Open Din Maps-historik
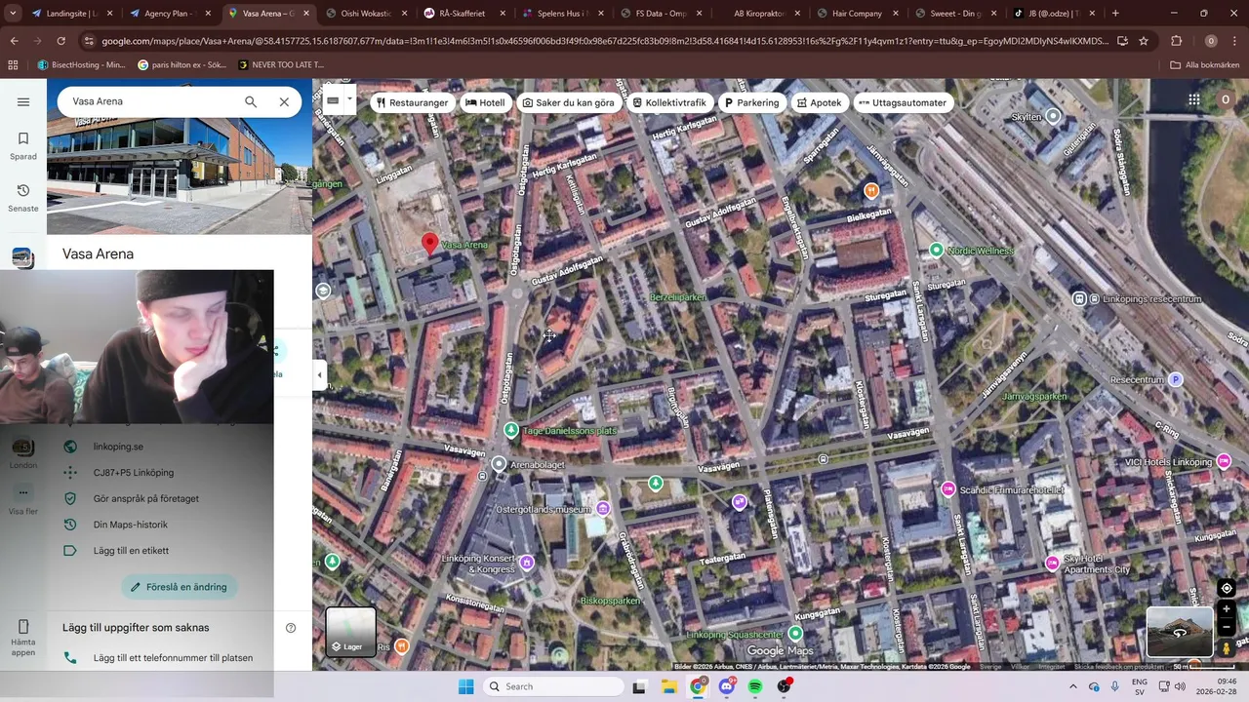1249x702 pixels. (131, 525)
